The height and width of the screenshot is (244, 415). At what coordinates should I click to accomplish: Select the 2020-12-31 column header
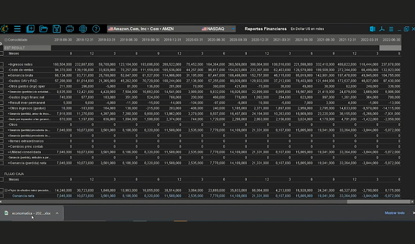(x=260, y=40)
